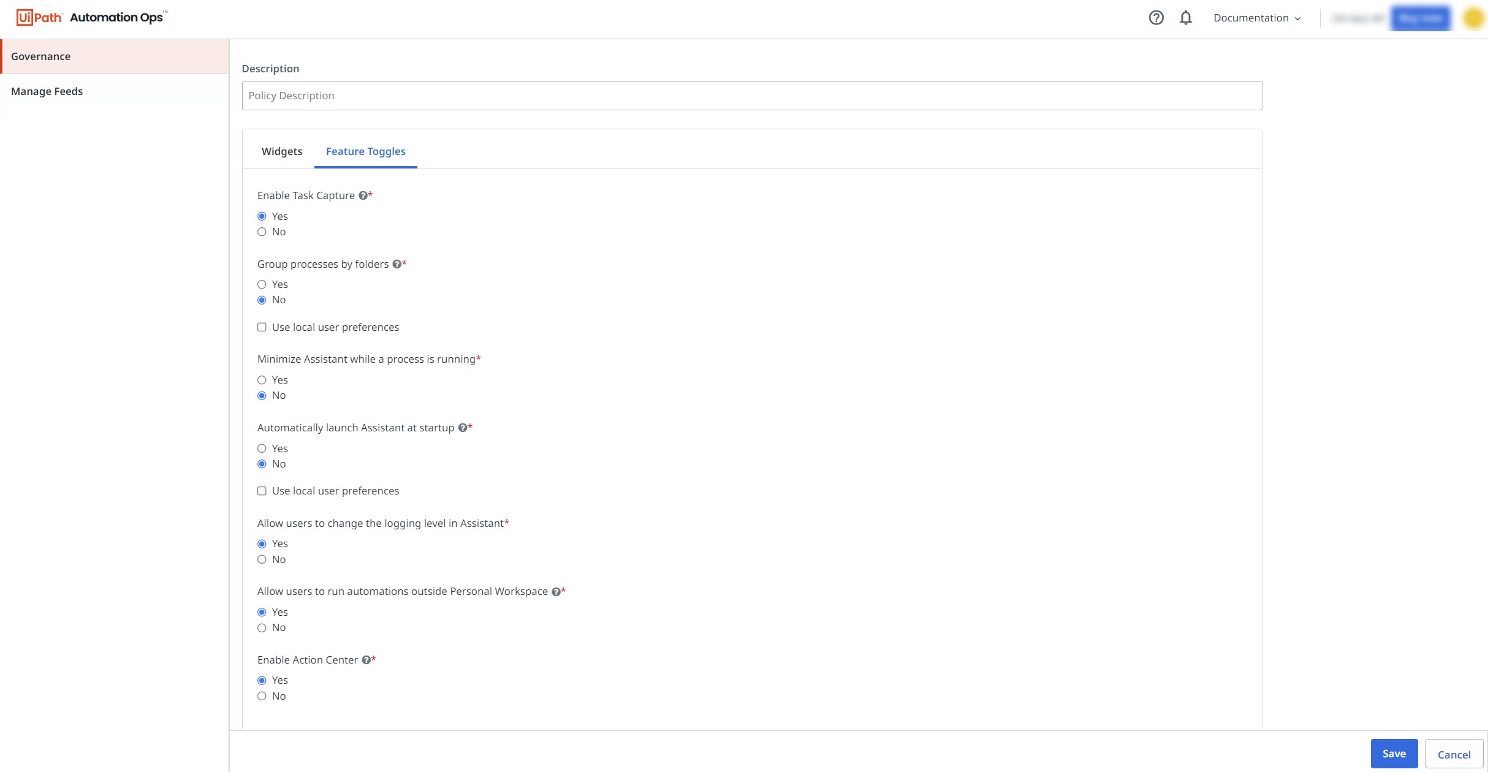Click the UiPath Automation Ops logo
The height and width of the screenshot is (772, 1488).
click(x=92, y=17)
